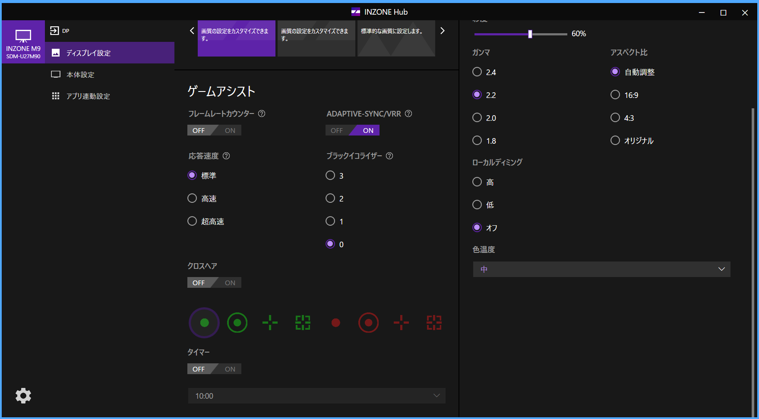The image size is (759, 419).
Task: Set local dimming to 低
Action: point(477,205)
